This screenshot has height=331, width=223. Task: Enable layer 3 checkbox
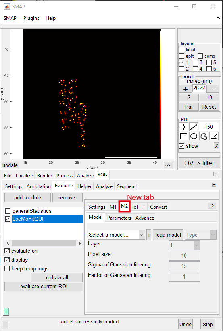pyautogui.click(x=195, y=63)
